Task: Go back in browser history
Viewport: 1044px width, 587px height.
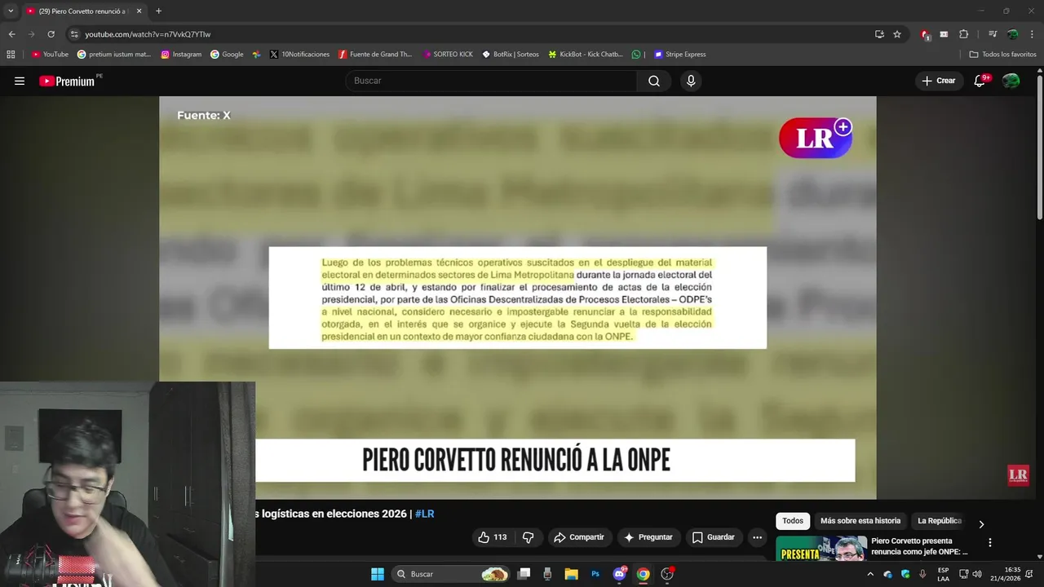Action: coord(11,34)
